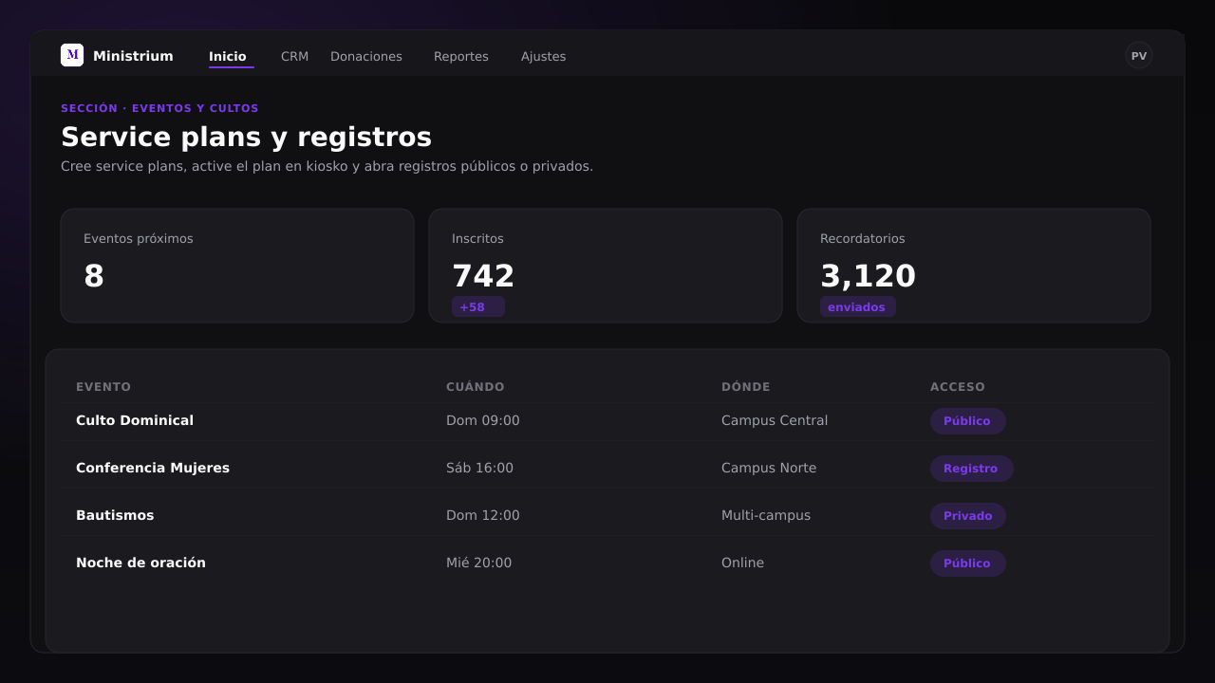Open the Noche de oración event
The width and height of the screenshot is (1215, 683).
[140, 563]
